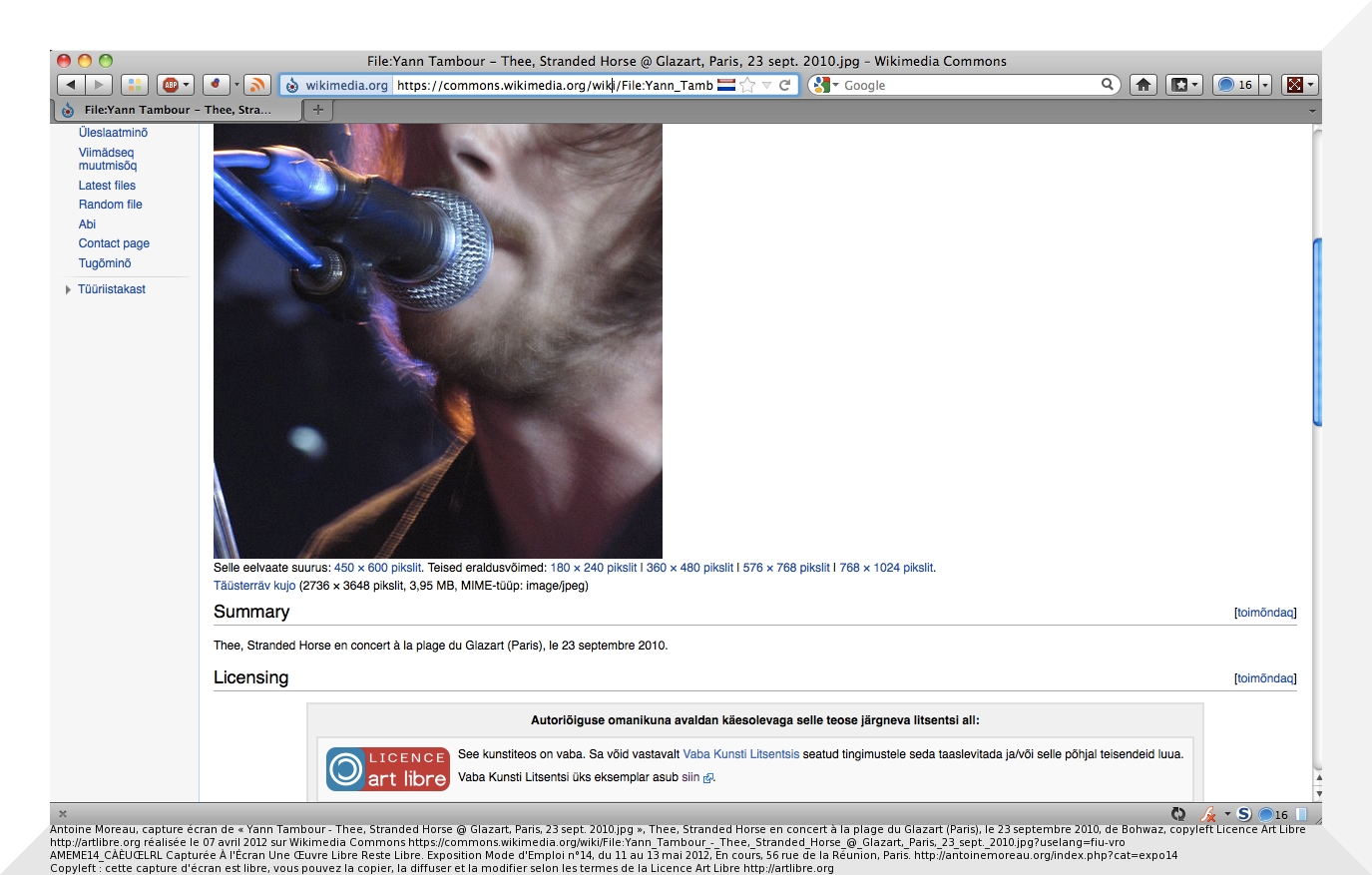Open dropdown arrow beside the fullscreen-arrows icon
The width and height of the screenshot is (1372, 875).
[1311, 85]
